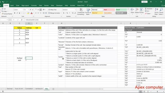The image size is (165, 93).
Task: Click Increase Font Size icon
Action: 30,10
